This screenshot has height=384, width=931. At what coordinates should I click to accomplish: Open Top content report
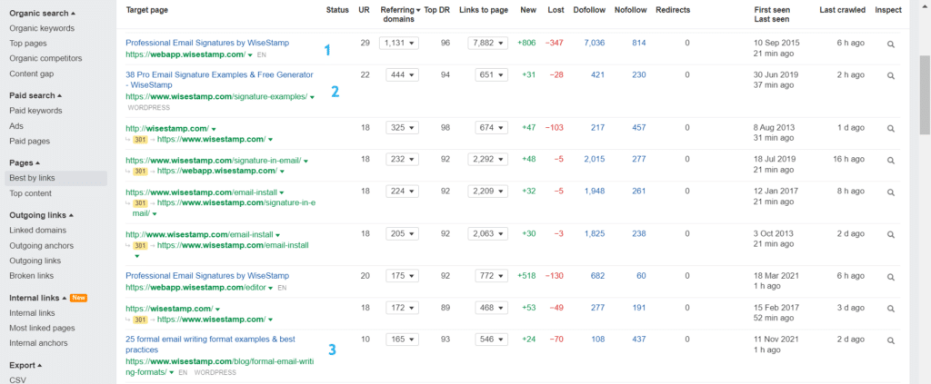pos(30,193)
